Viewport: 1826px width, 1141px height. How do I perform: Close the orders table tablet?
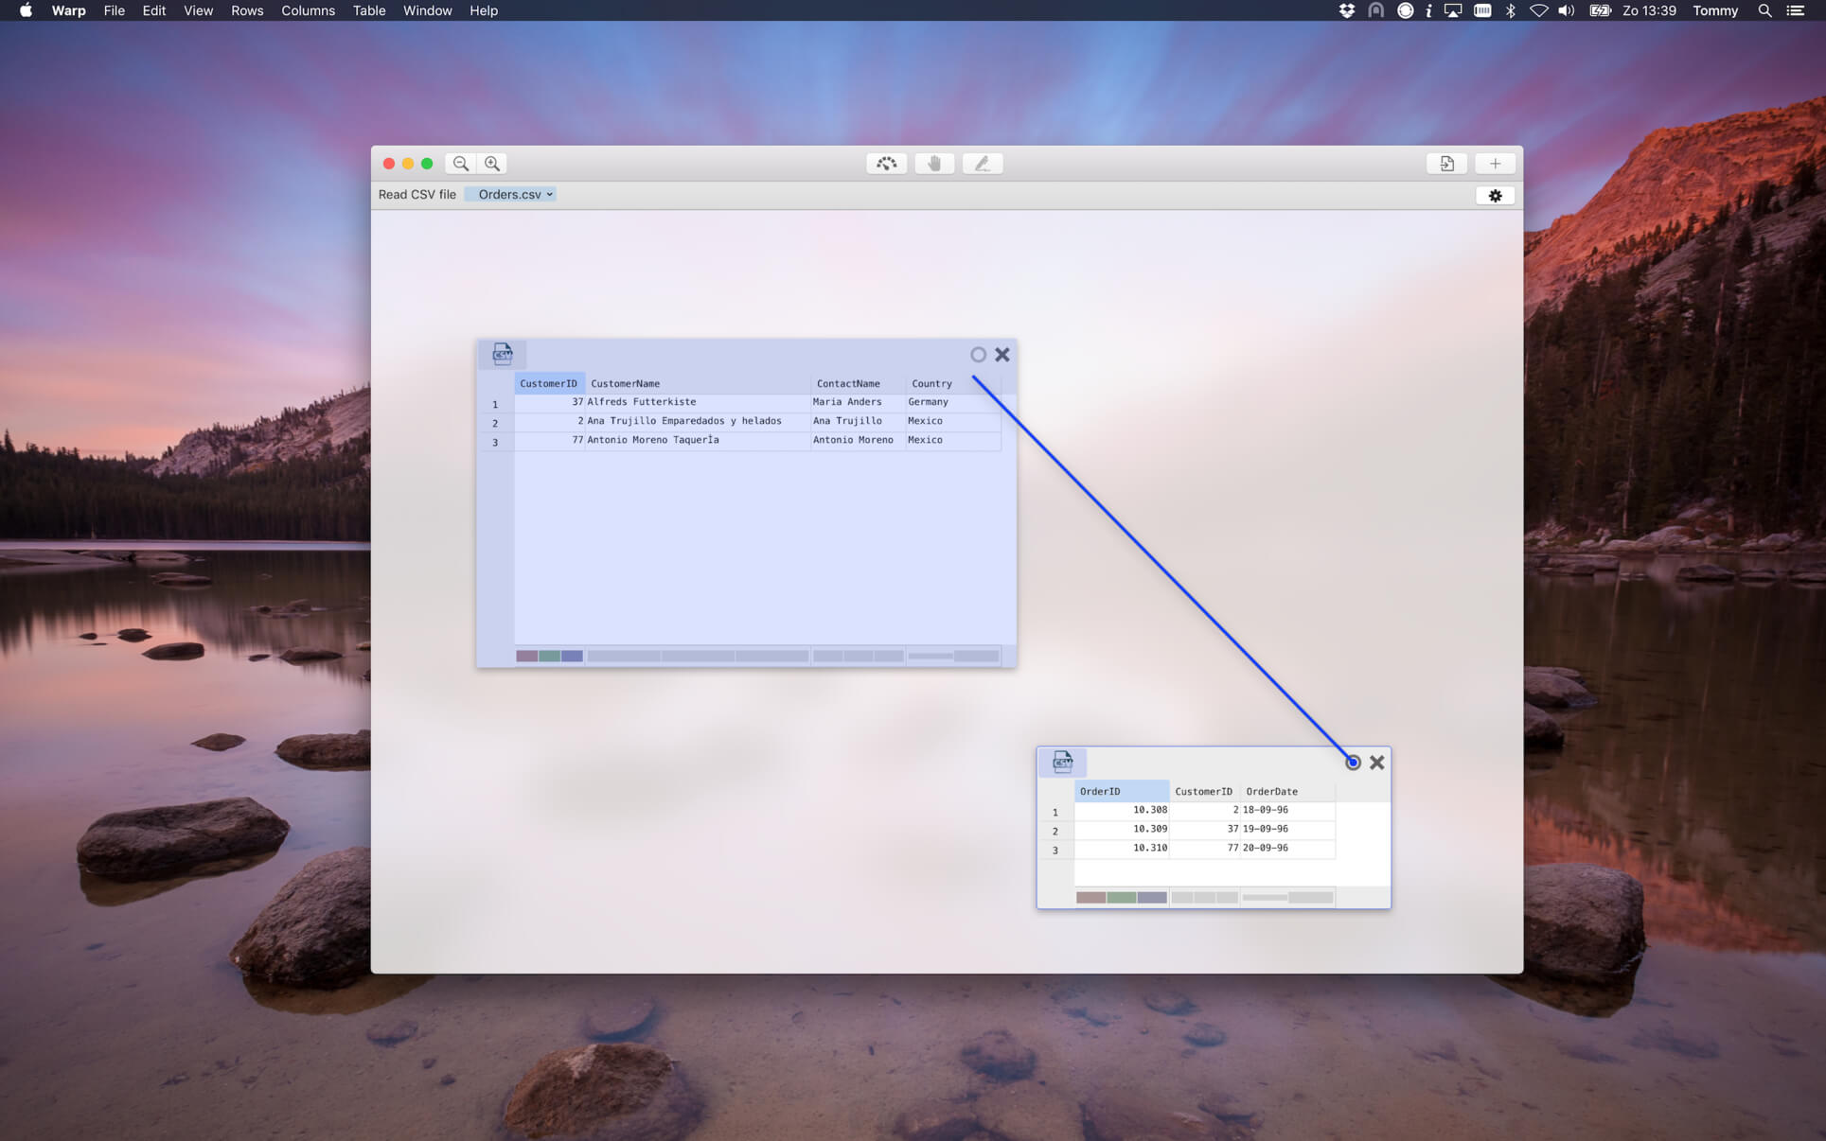click(1376, 763)
